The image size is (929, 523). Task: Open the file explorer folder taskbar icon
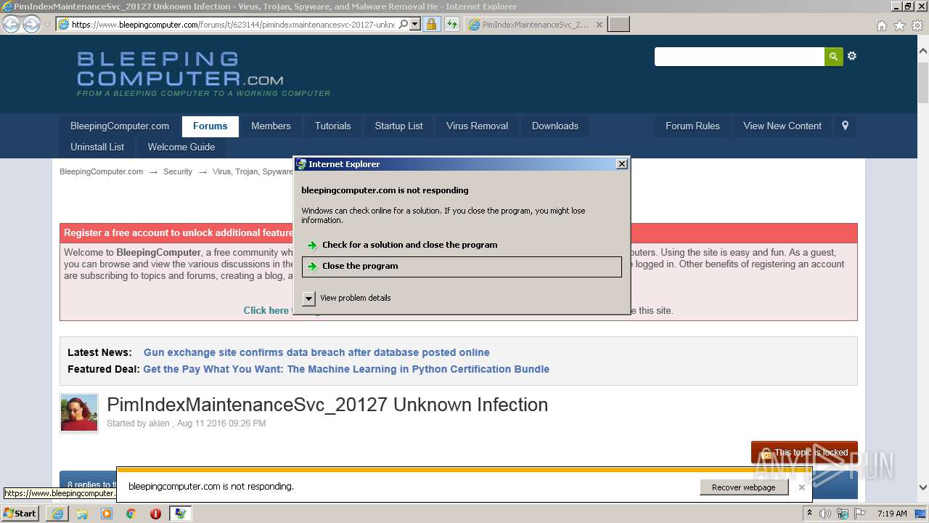tap(82, 514)
